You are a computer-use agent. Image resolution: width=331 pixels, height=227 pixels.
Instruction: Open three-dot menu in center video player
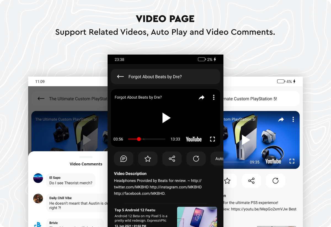coord(214,97)
